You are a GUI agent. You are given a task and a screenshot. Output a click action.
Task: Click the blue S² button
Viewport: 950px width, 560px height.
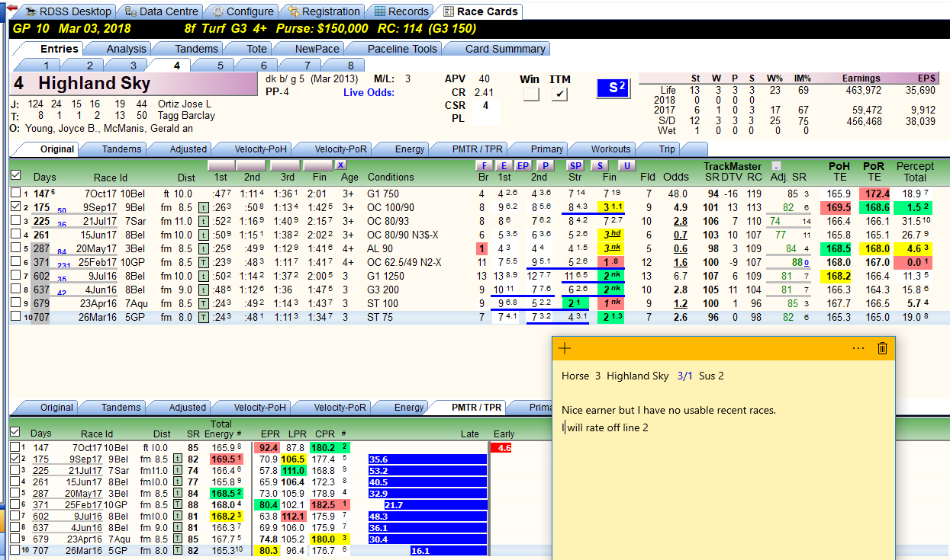(614, 88)
